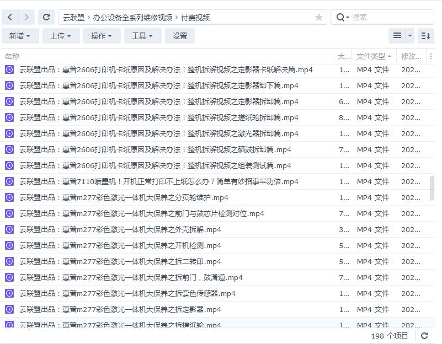The image size is (442, 344).
Task: Navigate to 办公设备全系列维修视频 breadcrumb
Action: pos(132,18)
